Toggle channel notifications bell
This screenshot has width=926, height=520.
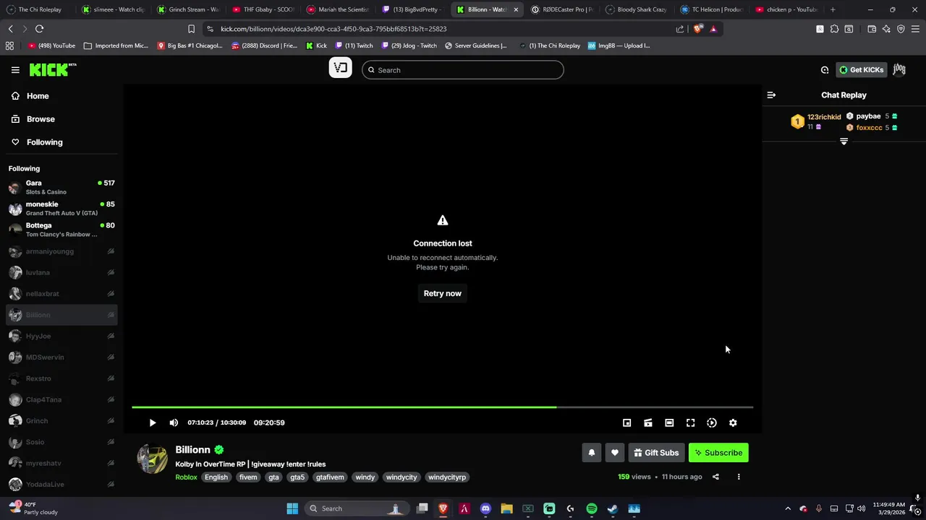[x=591, y=453]
